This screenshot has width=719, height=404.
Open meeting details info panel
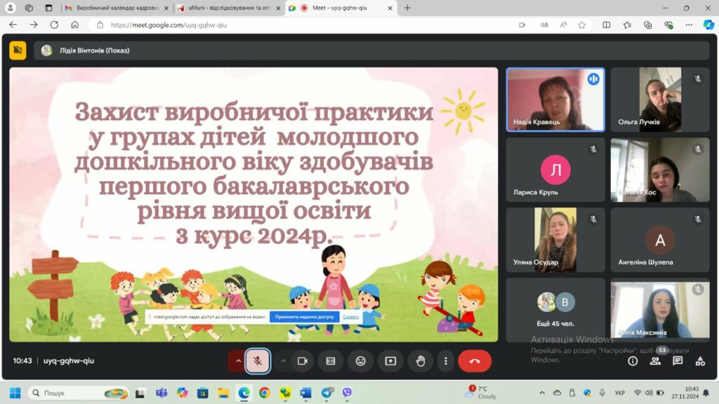(633, 361)
